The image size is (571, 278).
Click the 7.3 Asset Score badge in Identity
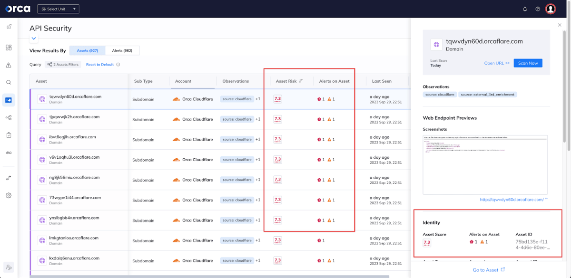[427, 242]
